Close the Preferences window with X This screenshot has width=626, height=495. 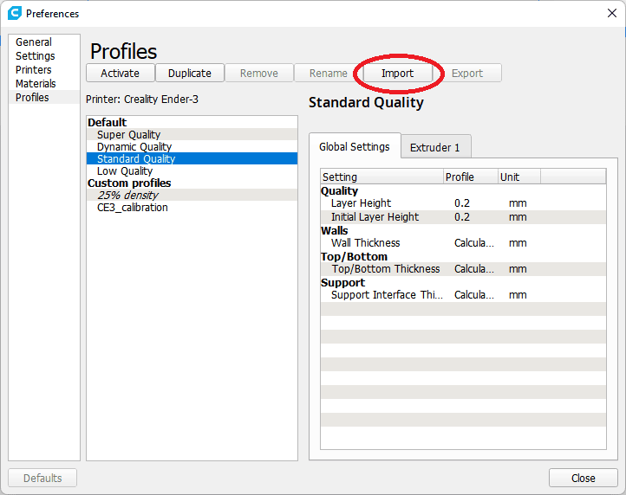pos(611,13)
